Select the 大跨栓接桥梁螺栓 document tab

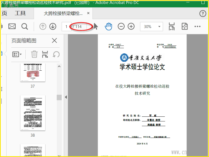pyautogui.click(x=63, y=13)
